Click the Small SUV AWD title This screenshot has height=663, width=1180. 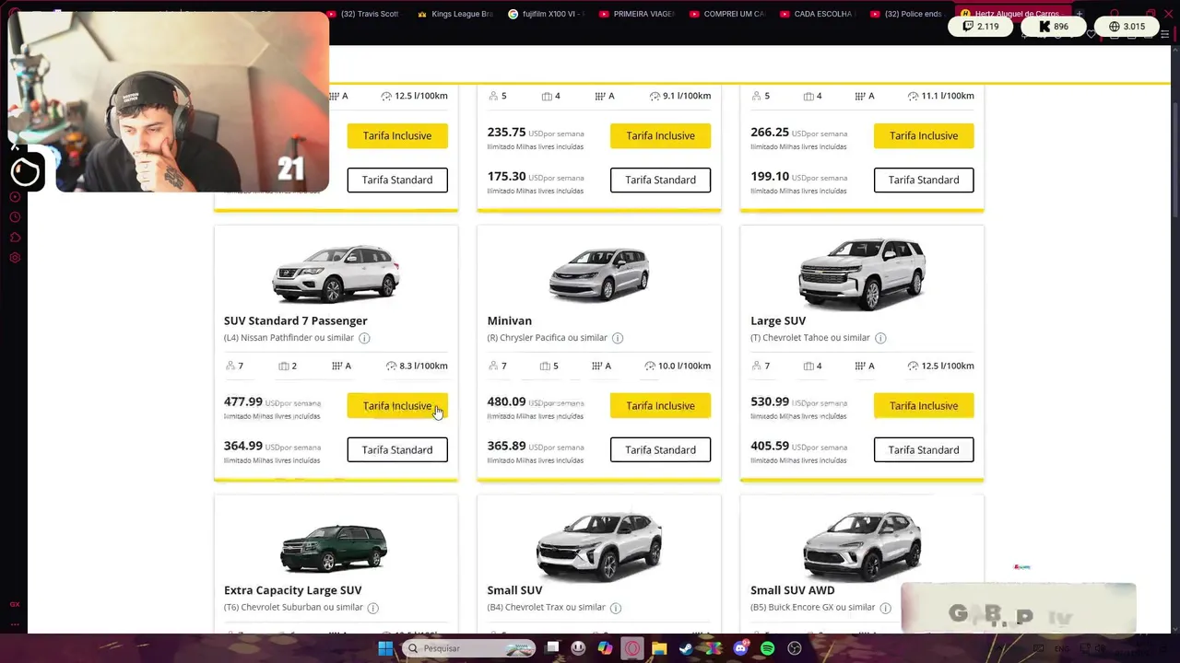(793, 590)
